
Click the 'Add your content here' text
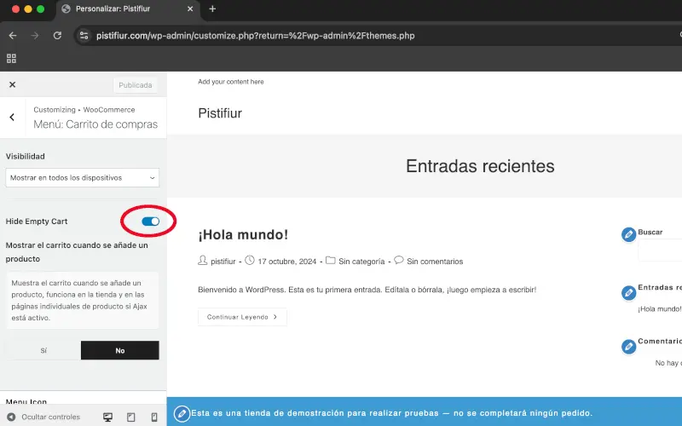click(x=230, y=82)
